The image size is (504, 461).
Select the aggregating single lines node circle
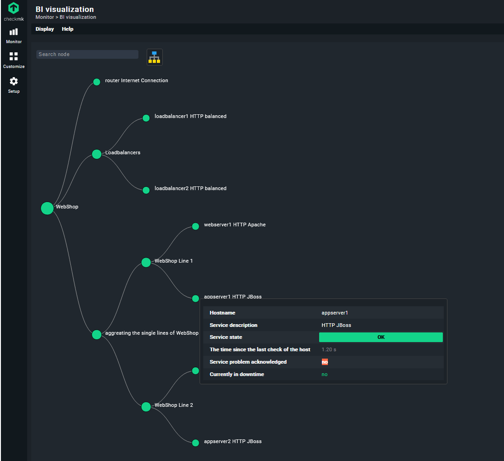point(97,335)
